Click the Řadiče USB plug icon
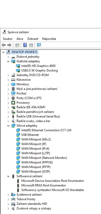This screenshot has height=214, width=101. [x=13, y=116]
